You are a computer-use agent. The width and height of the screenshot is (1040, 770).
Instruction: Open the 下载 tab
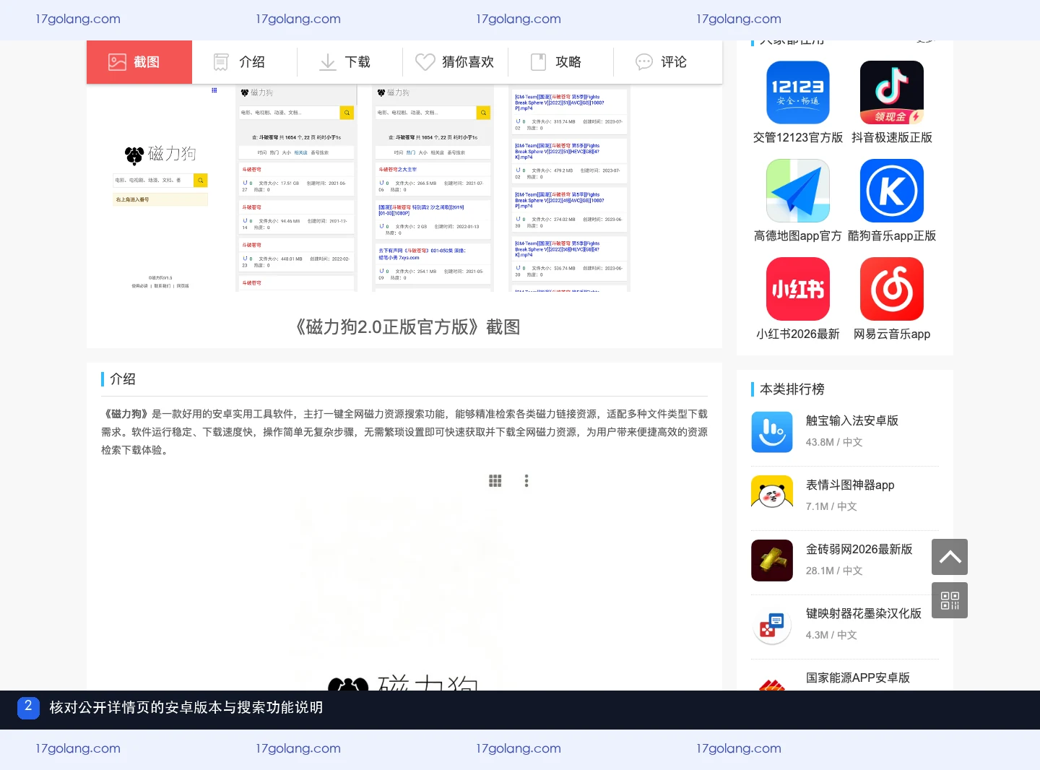point(350,62)
